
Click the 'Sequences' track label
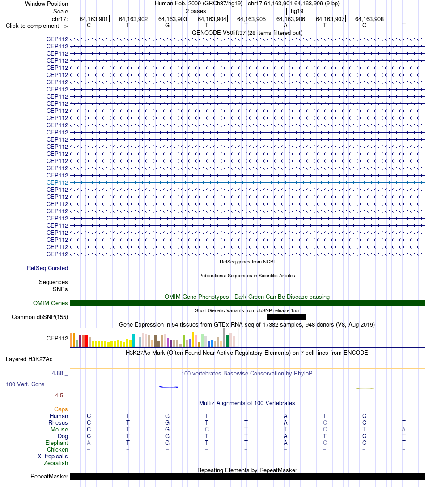pos(53,282)
